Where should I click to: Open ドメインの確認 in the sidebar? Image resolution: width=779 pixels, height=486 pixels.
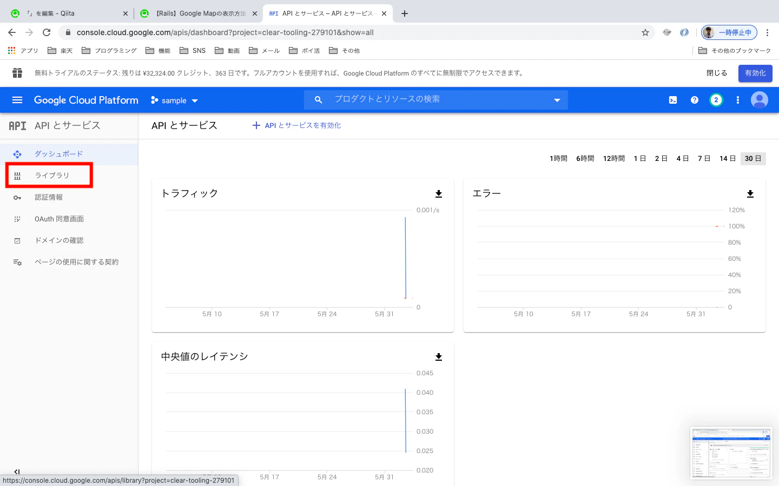pyautogui.click(x=69, y=240)
